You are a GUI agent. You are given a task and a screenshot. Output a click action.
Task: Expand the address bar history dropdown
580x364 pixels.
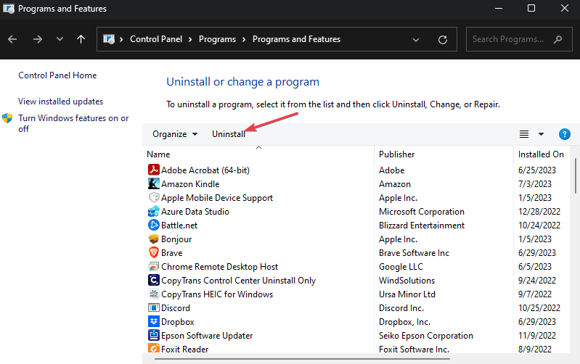(x=416, y=40)
